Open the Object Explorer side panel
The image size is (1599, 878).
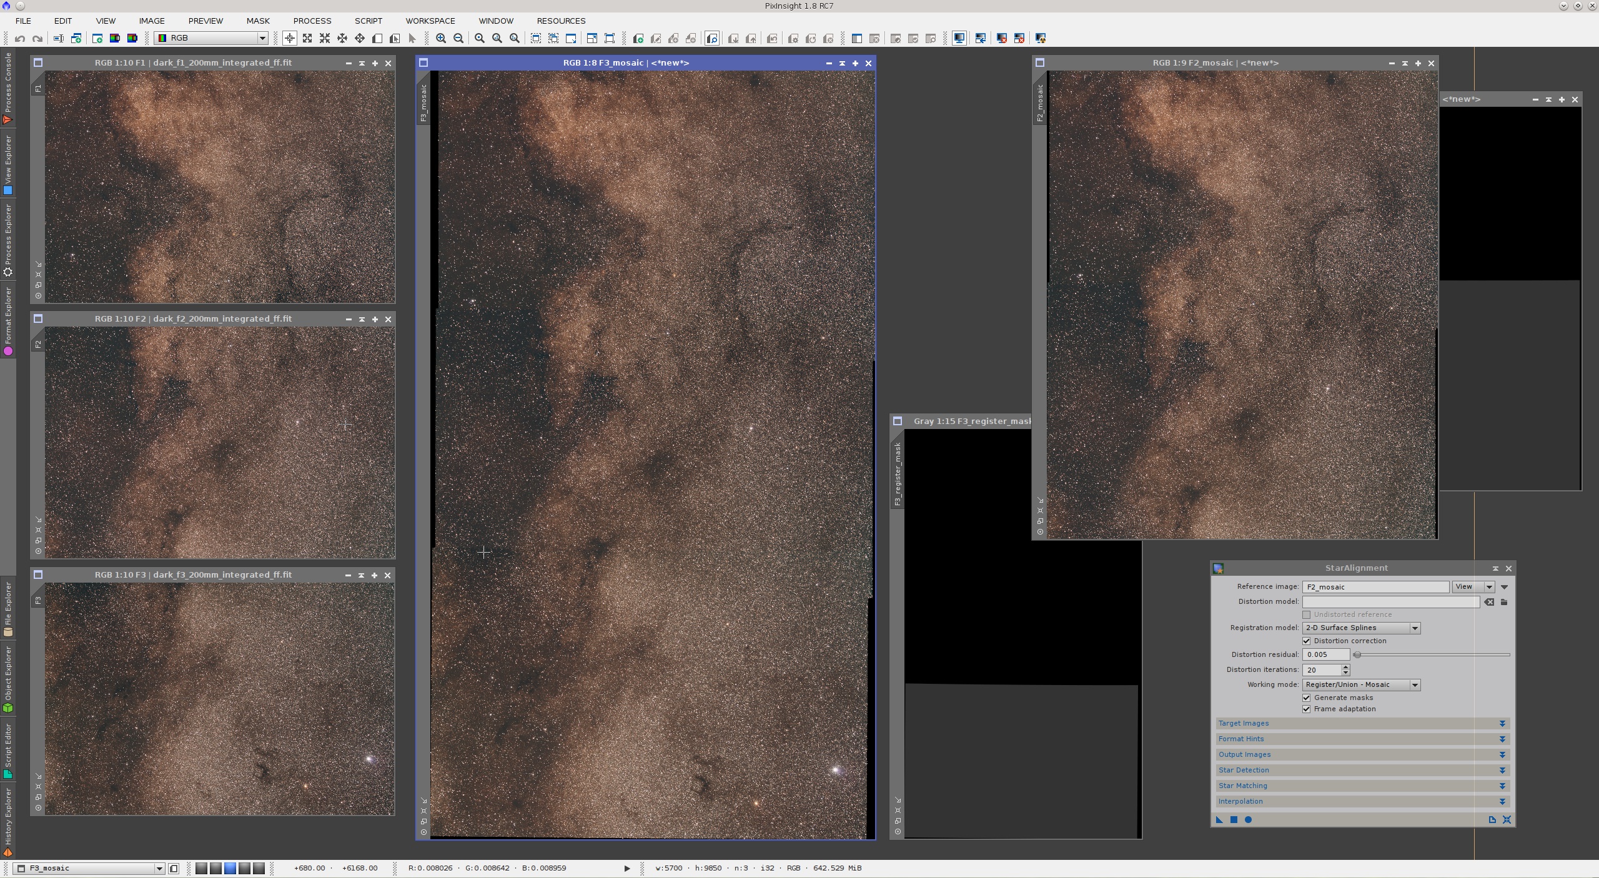[x=7, y=679]
